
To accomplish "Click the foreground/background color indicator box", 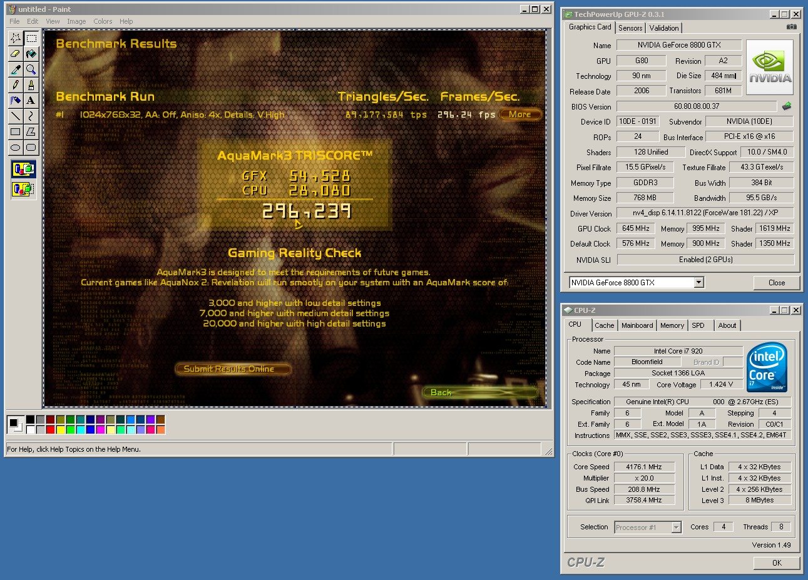I will [x=16, y=425].
